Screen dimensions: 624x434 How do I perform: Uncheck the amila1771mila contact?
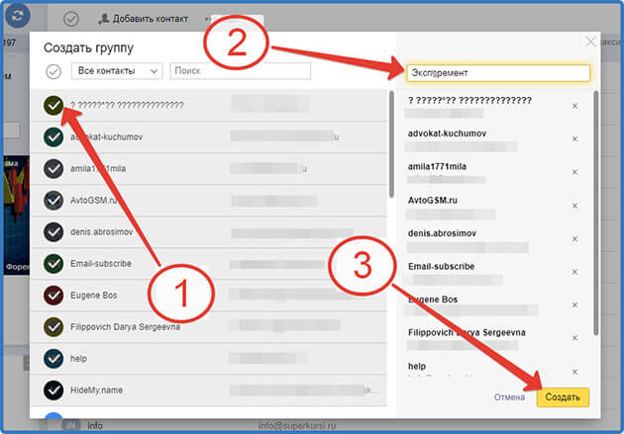53,169
